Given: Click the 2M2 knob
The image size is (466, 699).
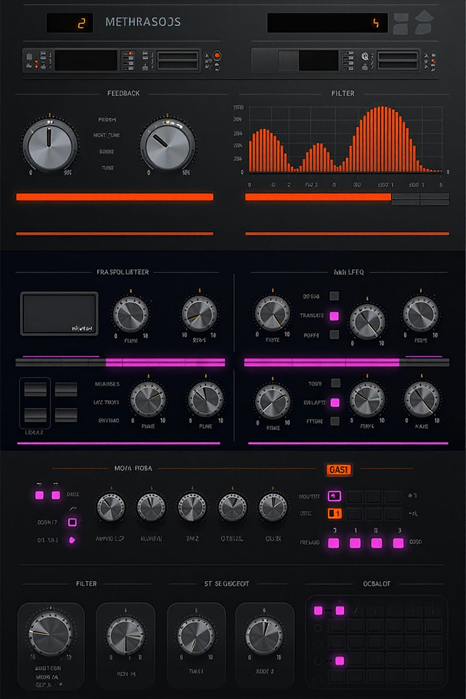Looking at the screenshot, I should coord(192,508).
